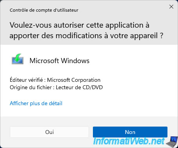Click the heading line starting with Voulez-vous autoriser
Image resolution: width=178 pixels, height=148 pixels.
(x=79, y=25)
